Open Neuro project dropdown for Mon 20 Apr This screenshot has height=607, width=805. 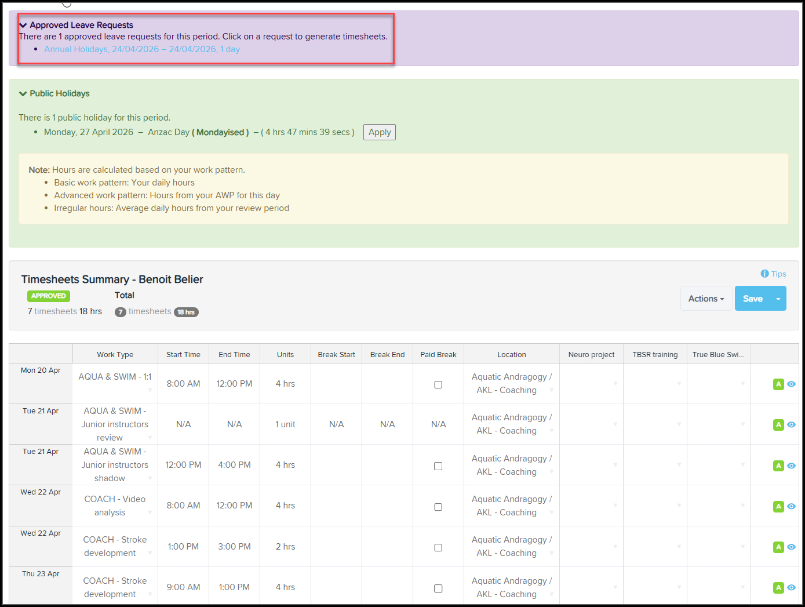[615, 384]
